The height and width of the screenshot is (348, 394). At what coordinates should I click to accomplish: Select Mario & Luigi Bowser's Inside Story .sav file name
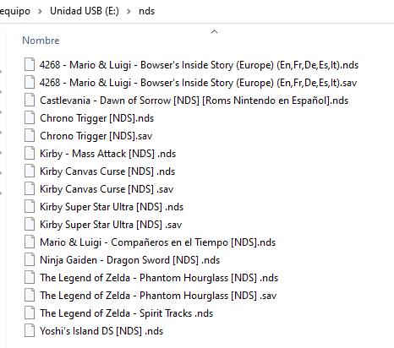(x=198, y=83)
